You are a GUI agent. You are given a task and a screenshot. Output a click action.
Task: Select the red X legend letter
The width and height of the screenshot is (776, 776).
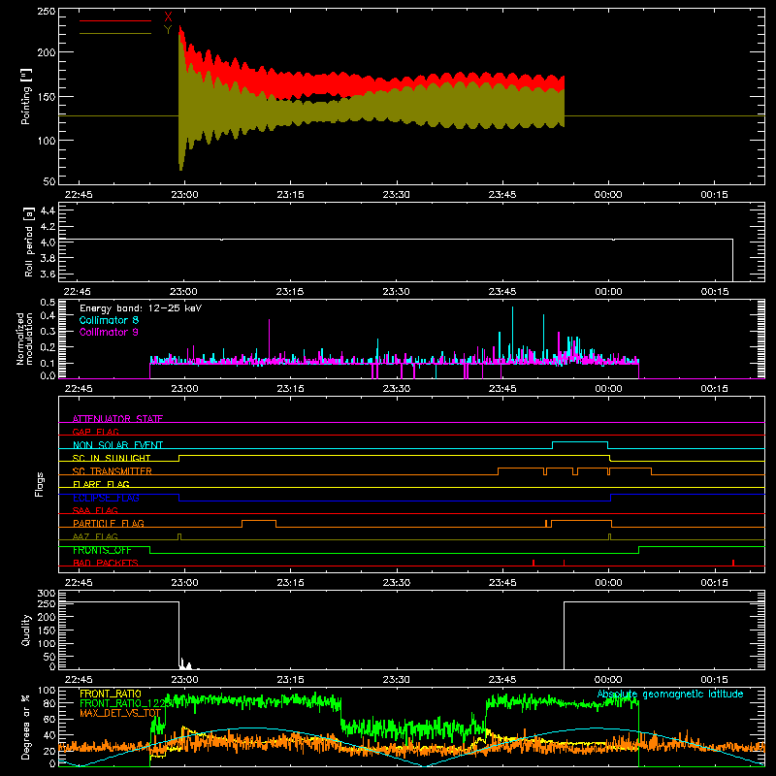pyautogui.click(x=168, y=17)
